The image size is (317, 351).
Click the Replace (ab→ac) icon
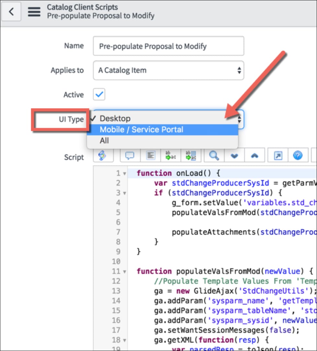pos(170,155)
